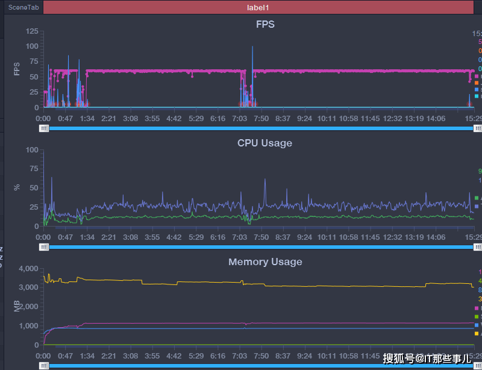Click the Memory Usage chart title
Screen dimensions: 482x370
pos(265,262)
